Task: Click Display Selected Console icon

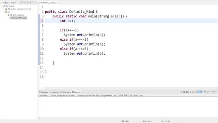Action: pyautogui.click(x=208, y=92)
